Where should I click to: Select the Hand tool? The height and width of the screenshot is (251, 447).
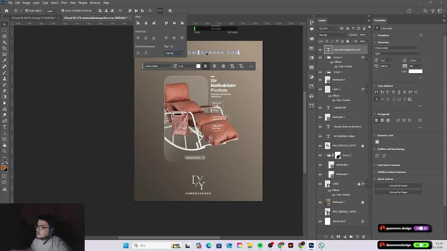pyautogui.click(x=5, y=145)
